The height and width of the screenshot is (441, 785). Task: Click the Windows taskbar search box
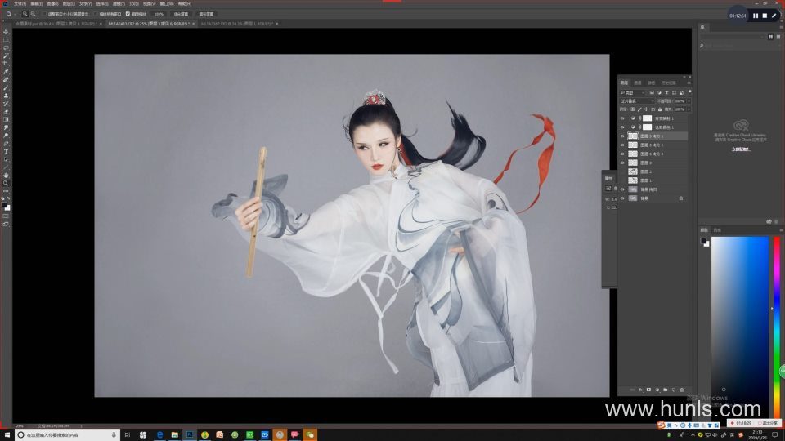point(66,435)
